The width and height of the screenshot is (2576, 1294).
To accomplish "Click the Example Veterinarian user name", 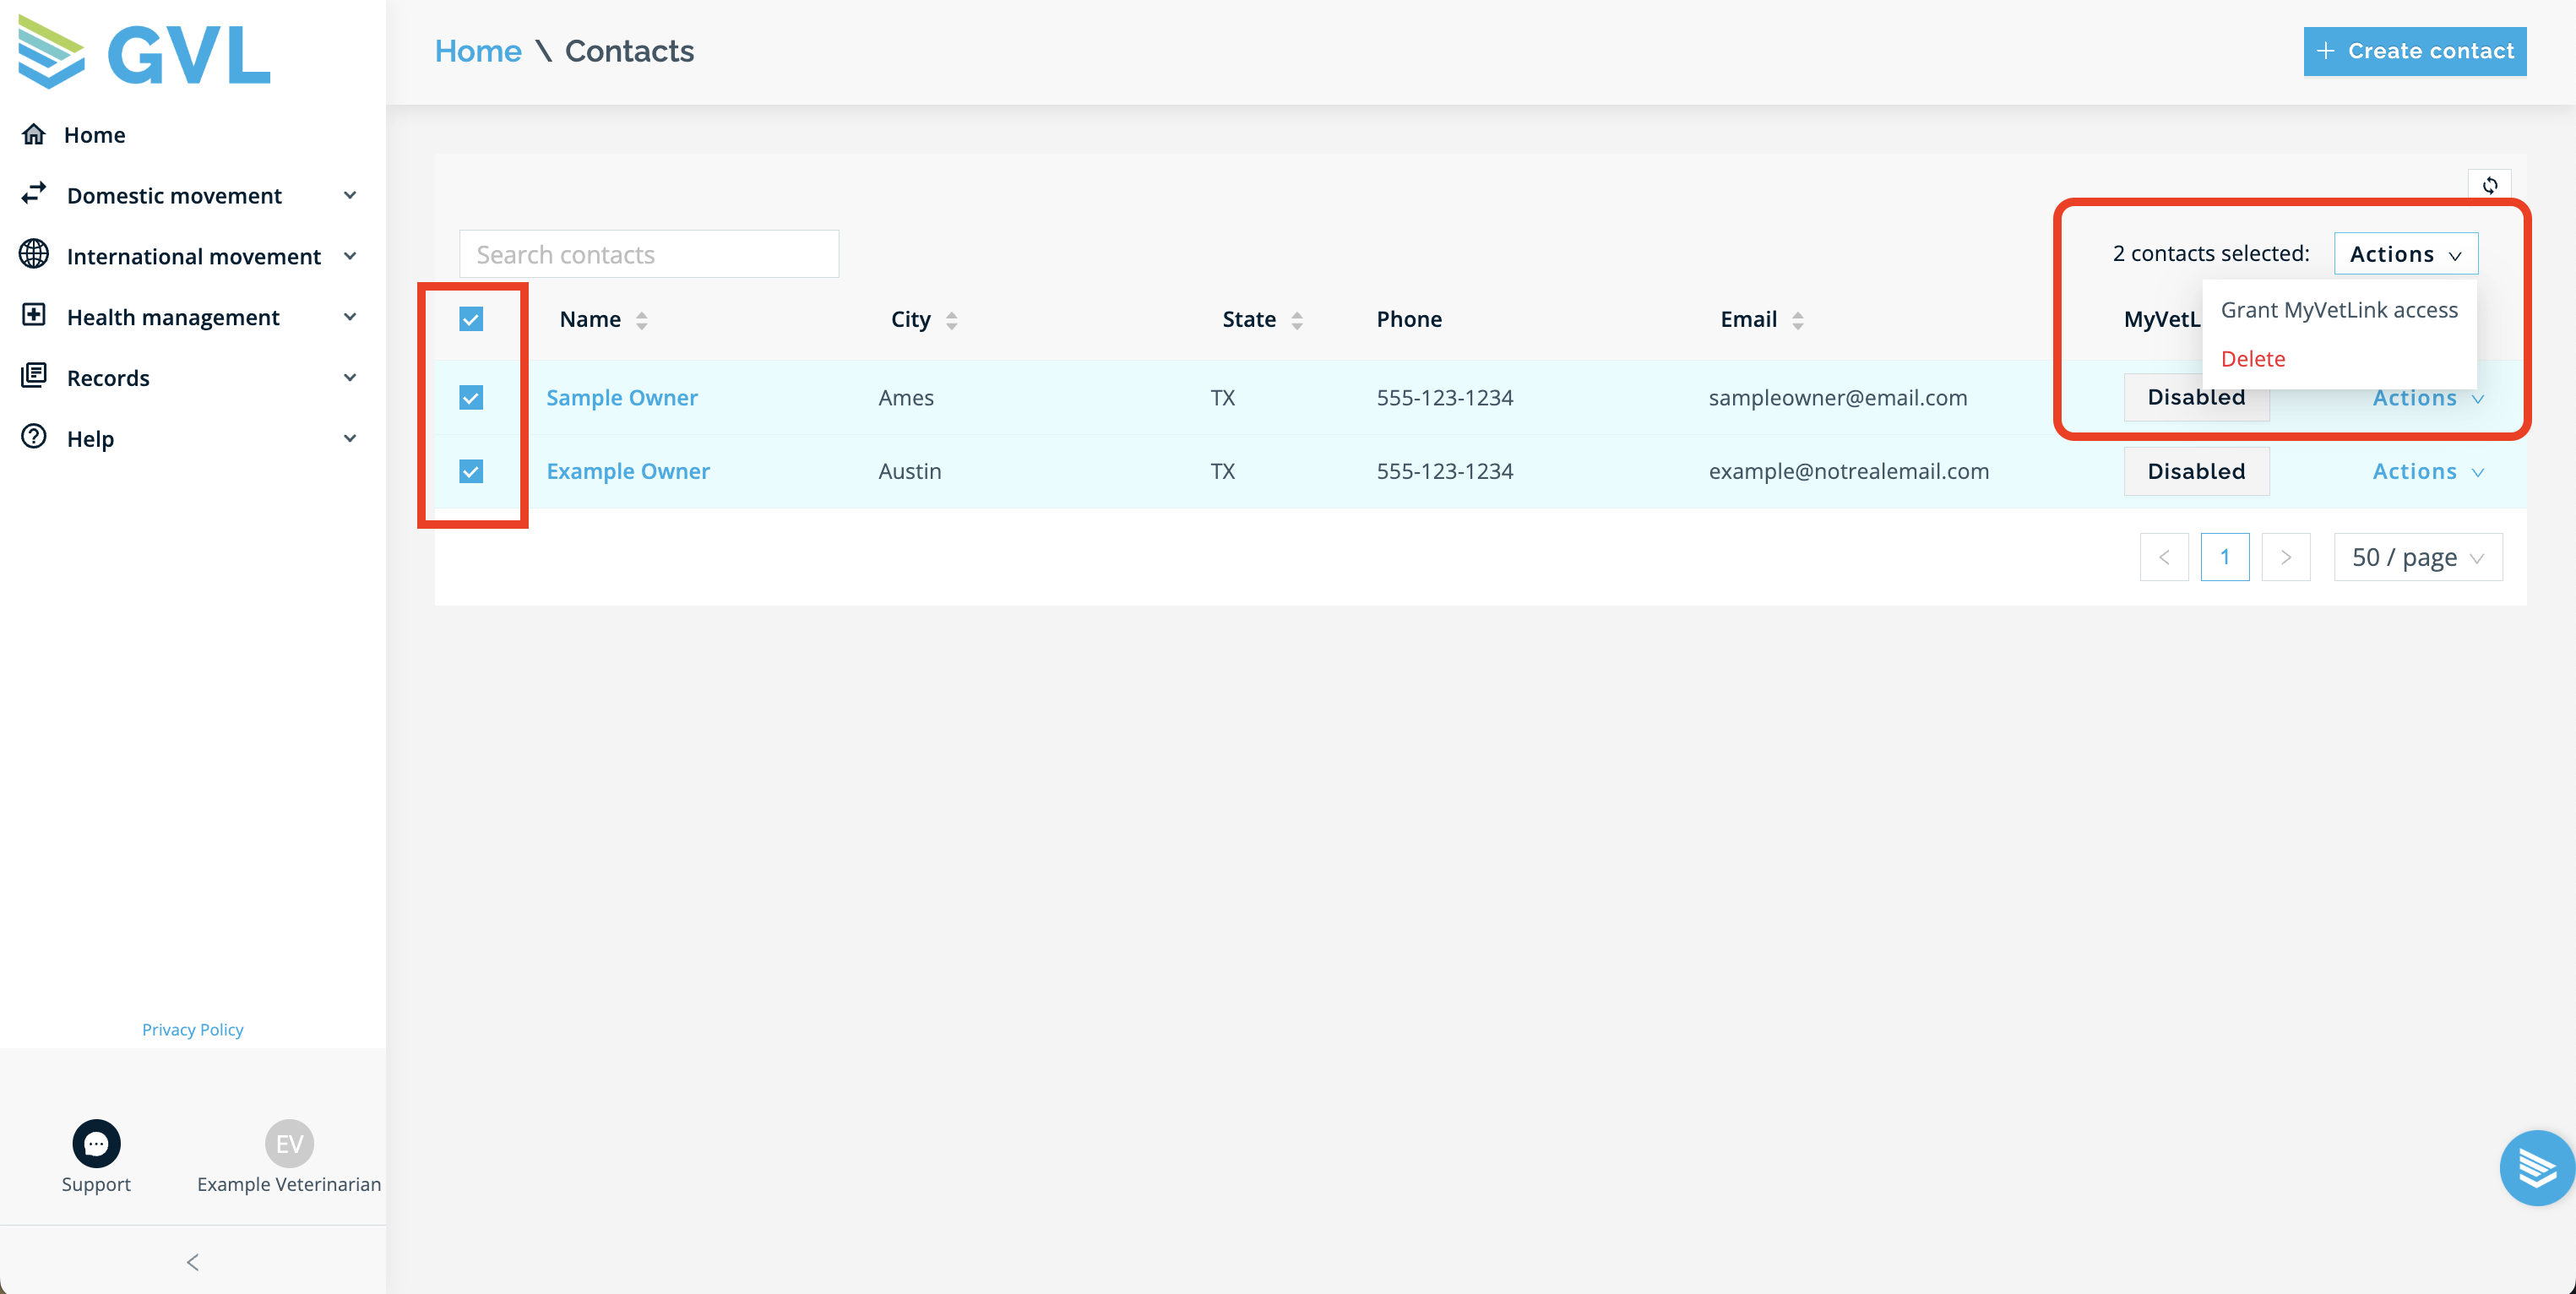I will [289, 1184].
